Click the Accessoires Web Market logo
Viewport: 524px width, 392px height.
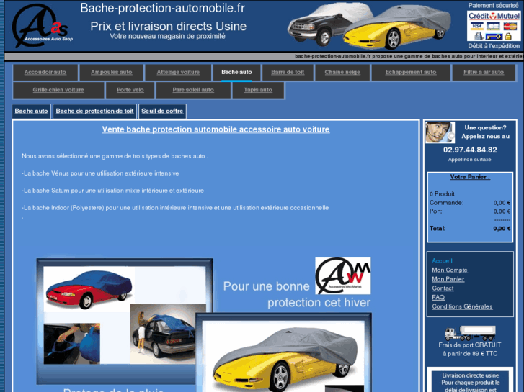click(x=343, y=275)
